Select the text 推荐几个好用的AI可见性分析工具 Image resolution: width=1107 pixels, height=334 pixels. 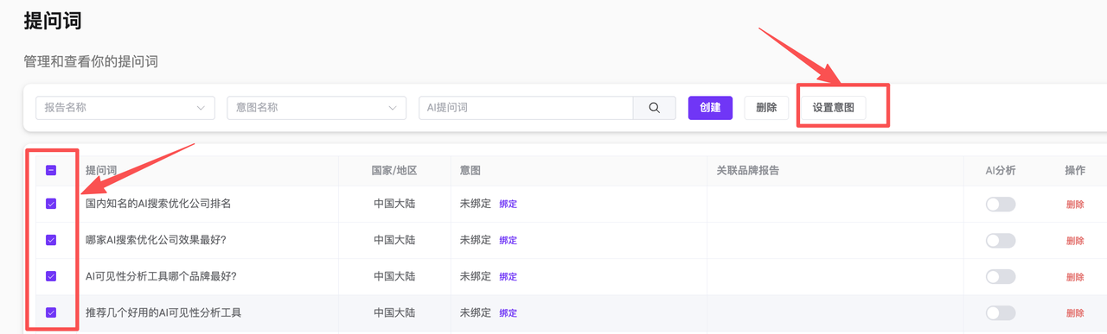tap(163, 313)
